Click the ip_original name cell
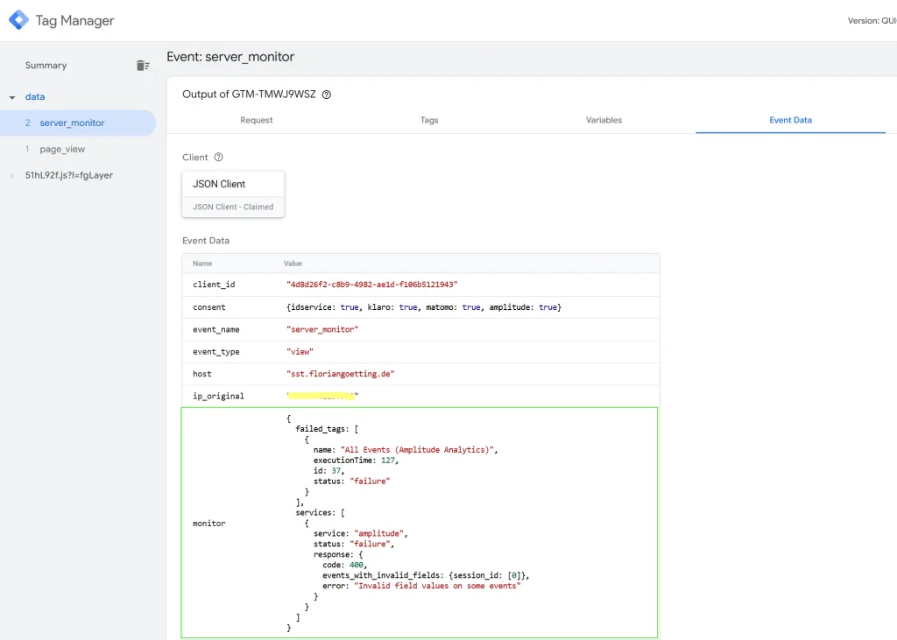The width and height of the screenshot is (897, 640). (x=218, y=397)
